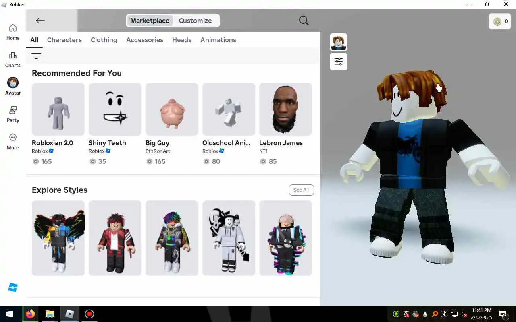The width and height of the screenshot is (516, 322).
Task: Open Party in the sidebar
Action: click(x=13, y=114)
